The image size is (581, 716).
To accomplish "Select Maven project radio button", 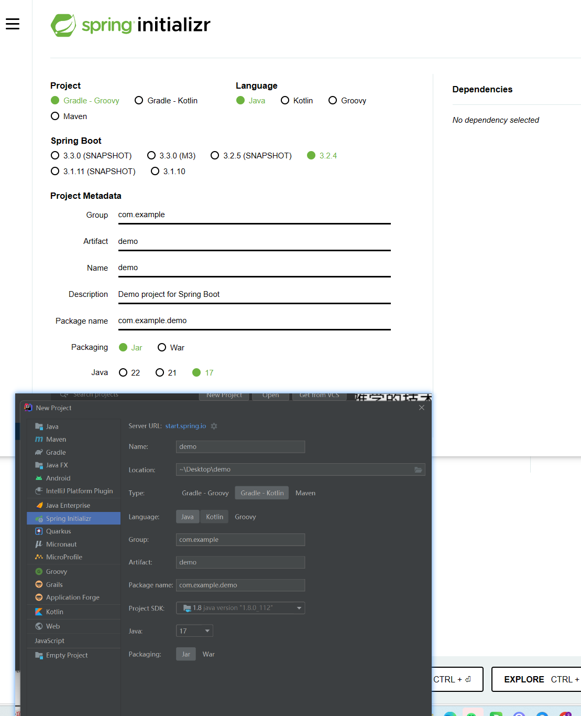I will click(55, 116).
